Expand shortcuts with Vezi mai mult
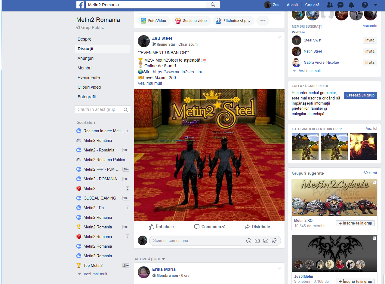Image resolution: width=385 pixels, height=284 pixels. click(x=95, y=274)
